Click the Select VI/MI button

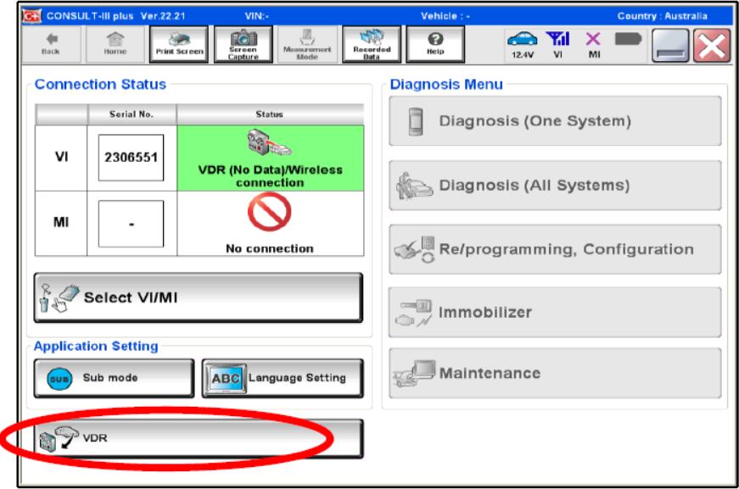[x=198, y=297]
